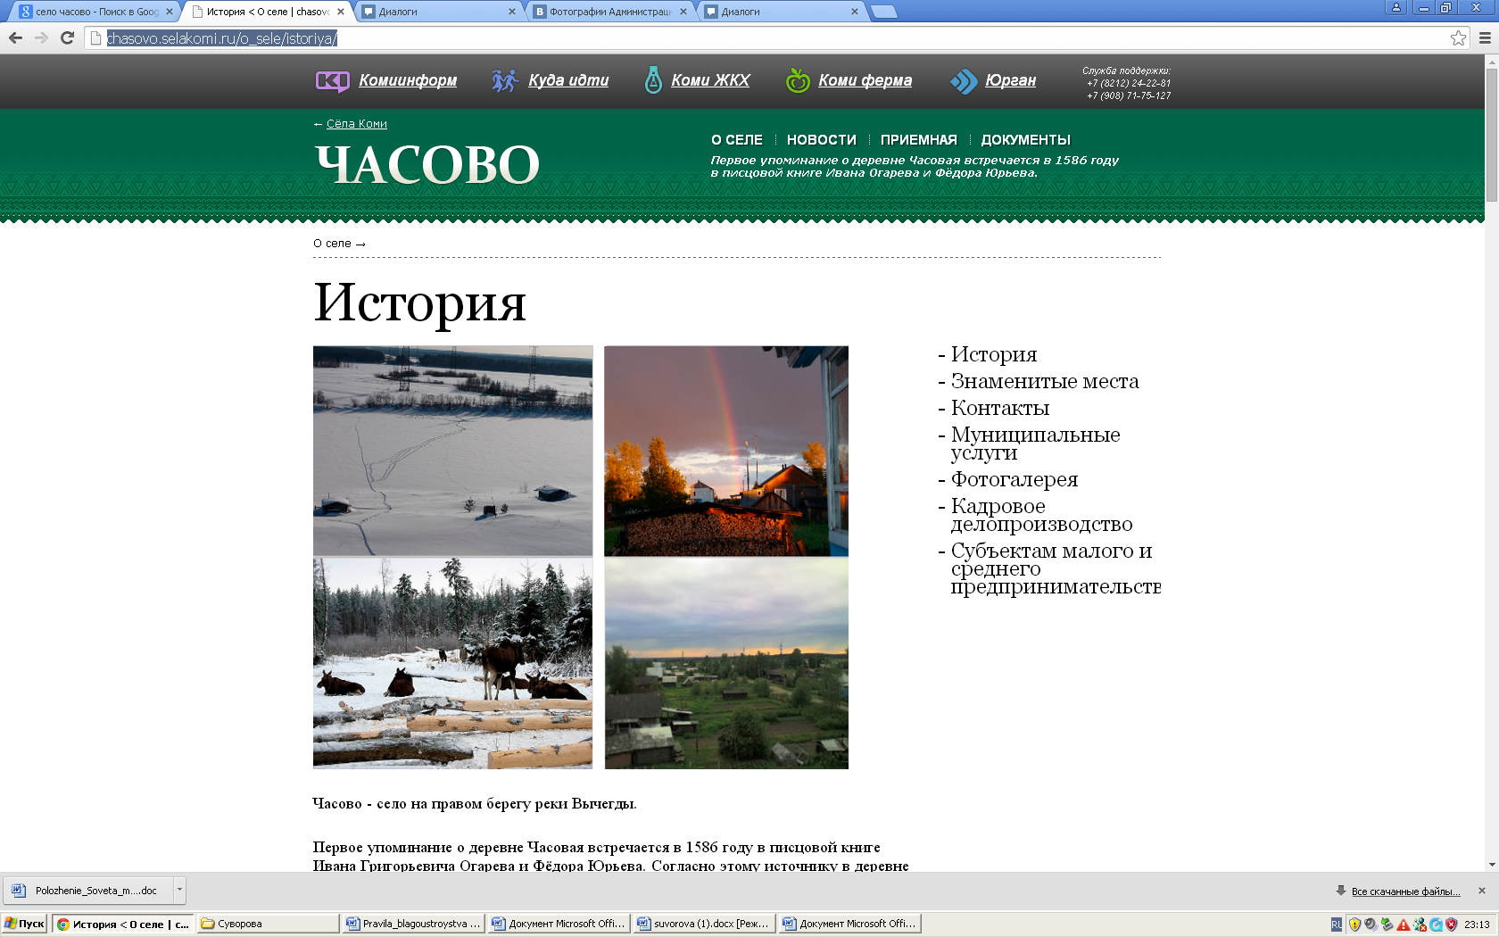Click the red shield with X tray icon
The height and width of the screenshot is (937, 1499).
click(1452, 925)
